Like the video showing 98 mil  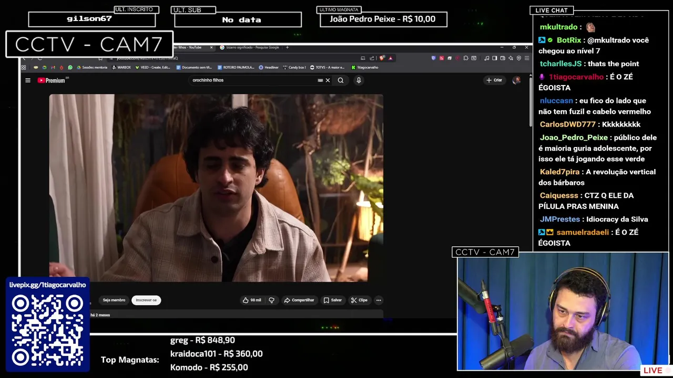252,300
